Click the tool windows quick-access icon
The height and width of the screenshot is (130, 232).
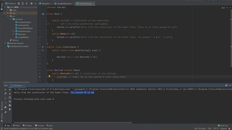point(1,129)
